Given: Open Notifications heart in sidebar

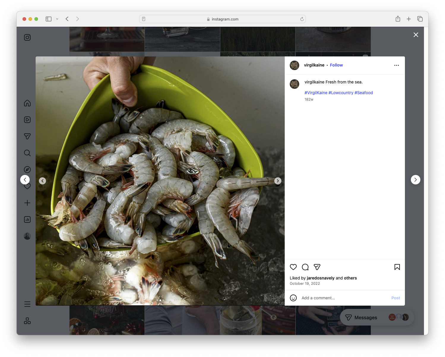Looking at the screenshot, I should (x=27, y=187).
